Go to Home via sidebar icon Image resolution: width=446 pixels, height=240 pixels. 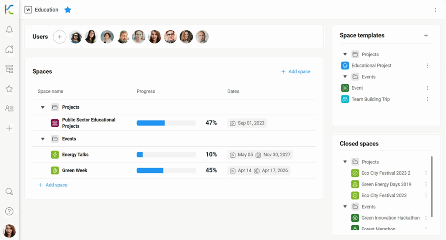pyautogui.click(x=9, y=49)
